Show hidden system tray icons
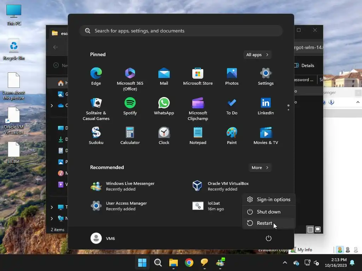Screen dimensions: 362x271 click(285, 263)
